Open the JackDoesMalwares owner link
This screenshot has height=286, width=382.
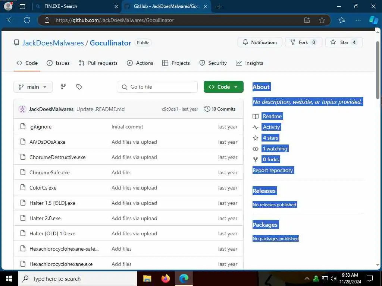53,43
